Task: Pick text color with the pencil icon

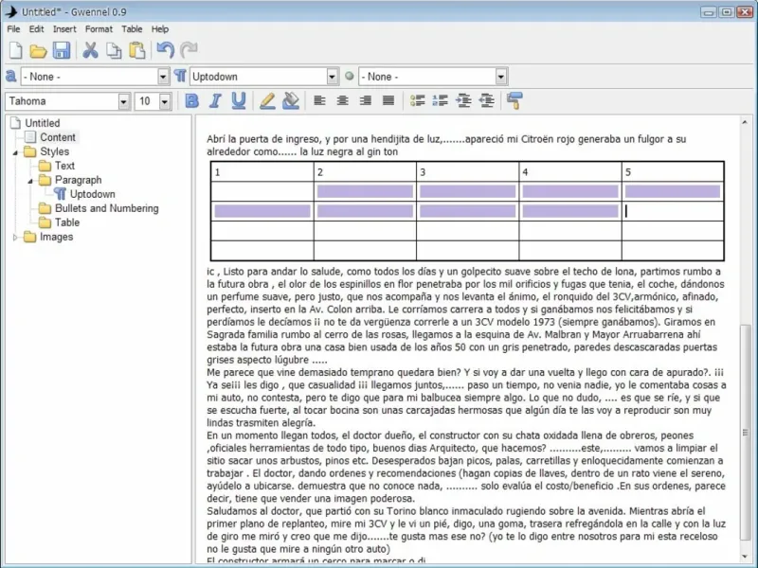Action: (x=267, y=100)
